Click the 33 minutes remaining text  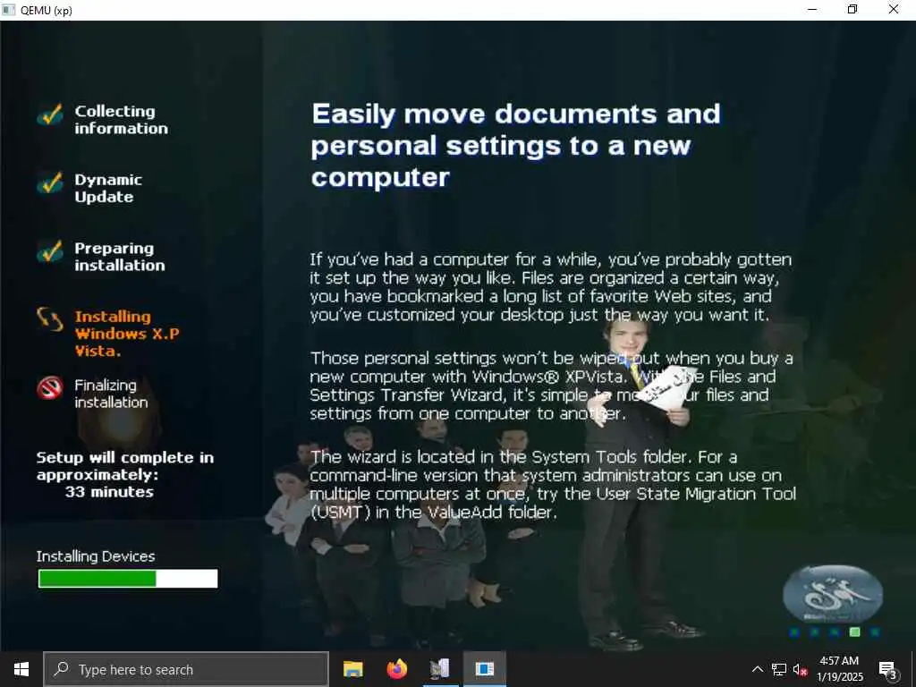click(x=109, y=492)
